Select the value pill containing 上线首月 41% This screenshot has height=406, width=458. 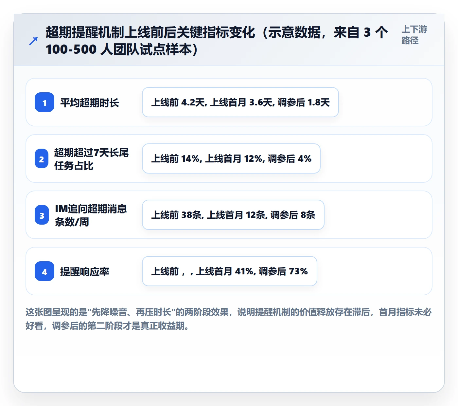tap(230, 271)
